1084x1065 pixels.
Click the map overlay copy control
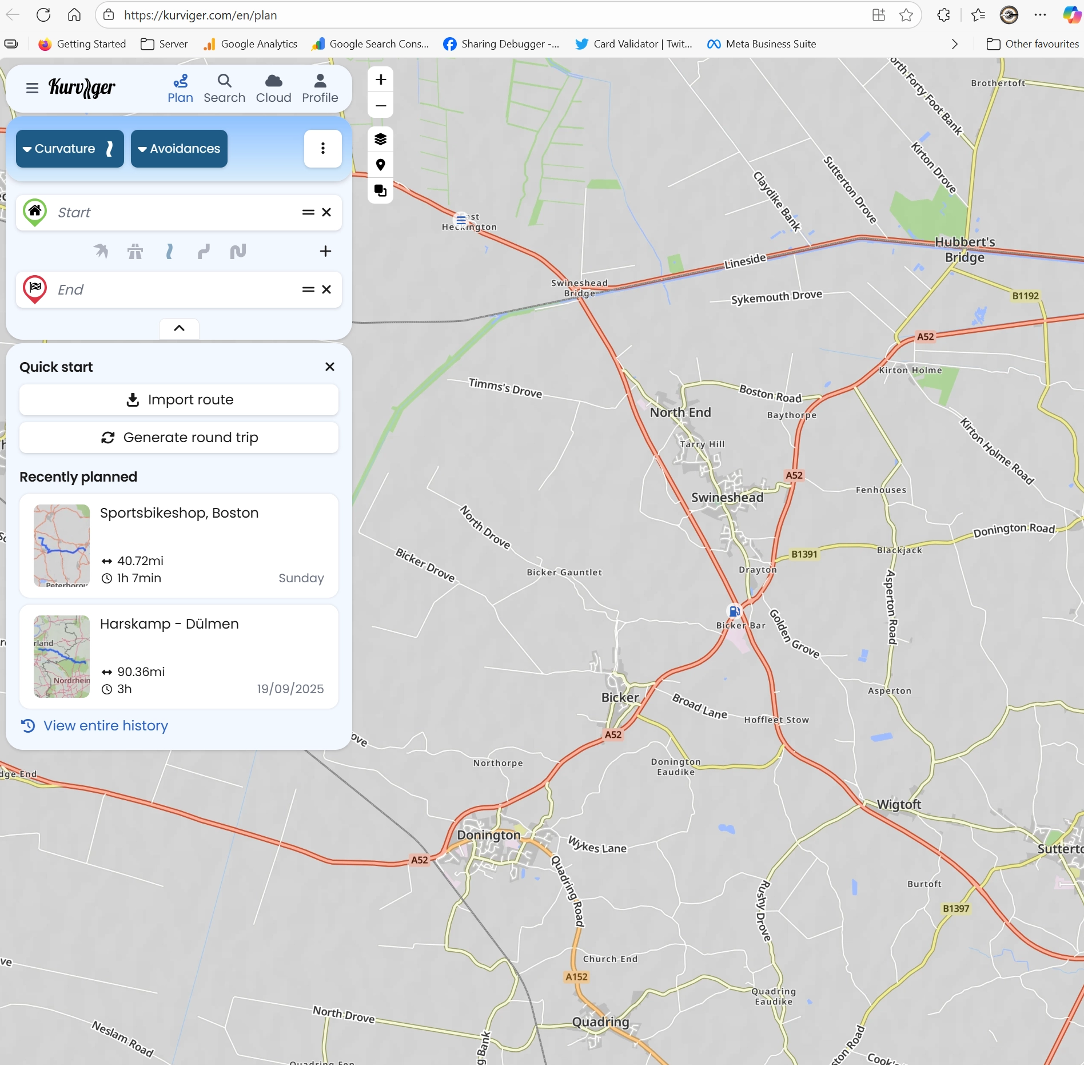[x=381, y=190]
